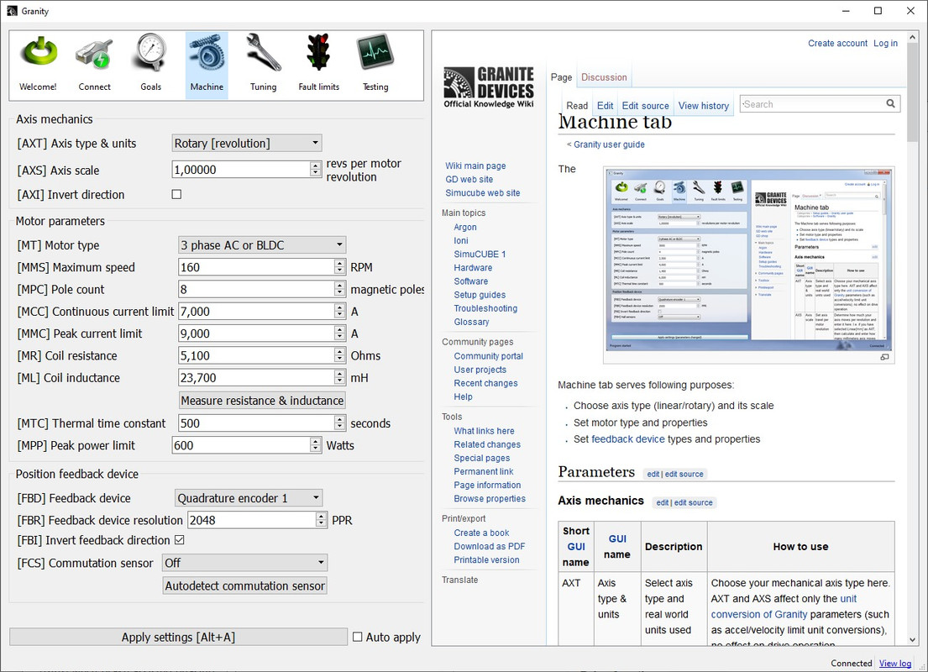Click the MMC Peak current limit spinner
The height and width of the screenshot is (672, 928).
pyautogui.click(x=340, y=333)
